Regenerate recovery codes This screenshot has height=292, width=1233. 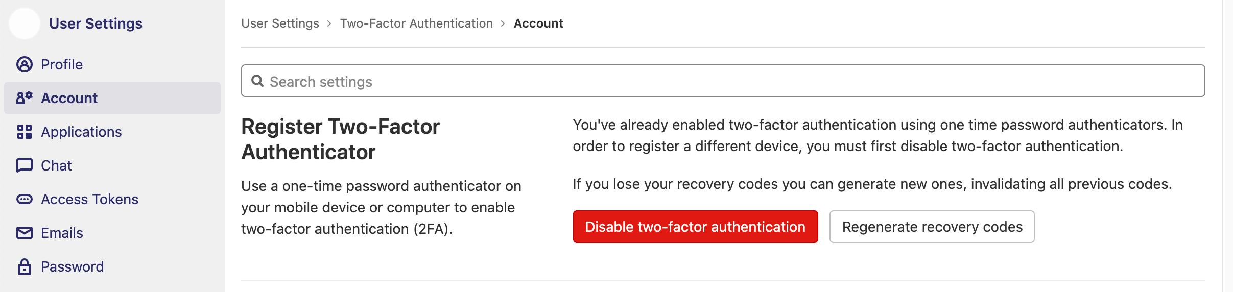click(932, 227)
